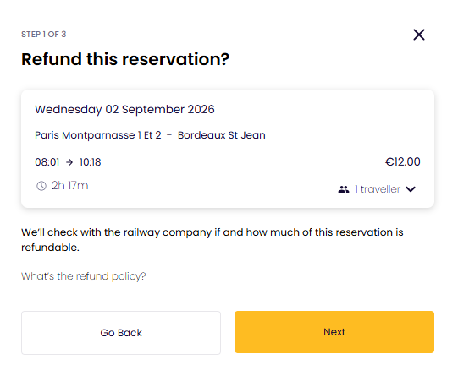Click the clock duration icon
This screenshot has height=376, width=458.
pyautogui.click(x=41, y=186)
